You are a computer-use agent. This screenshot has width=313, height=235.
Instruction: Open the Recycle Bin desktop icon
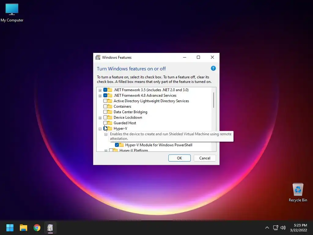point(298,192)
